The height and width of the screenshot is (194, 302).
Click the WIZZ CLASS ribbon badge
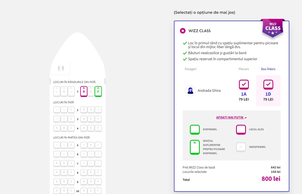pos(272,27)
